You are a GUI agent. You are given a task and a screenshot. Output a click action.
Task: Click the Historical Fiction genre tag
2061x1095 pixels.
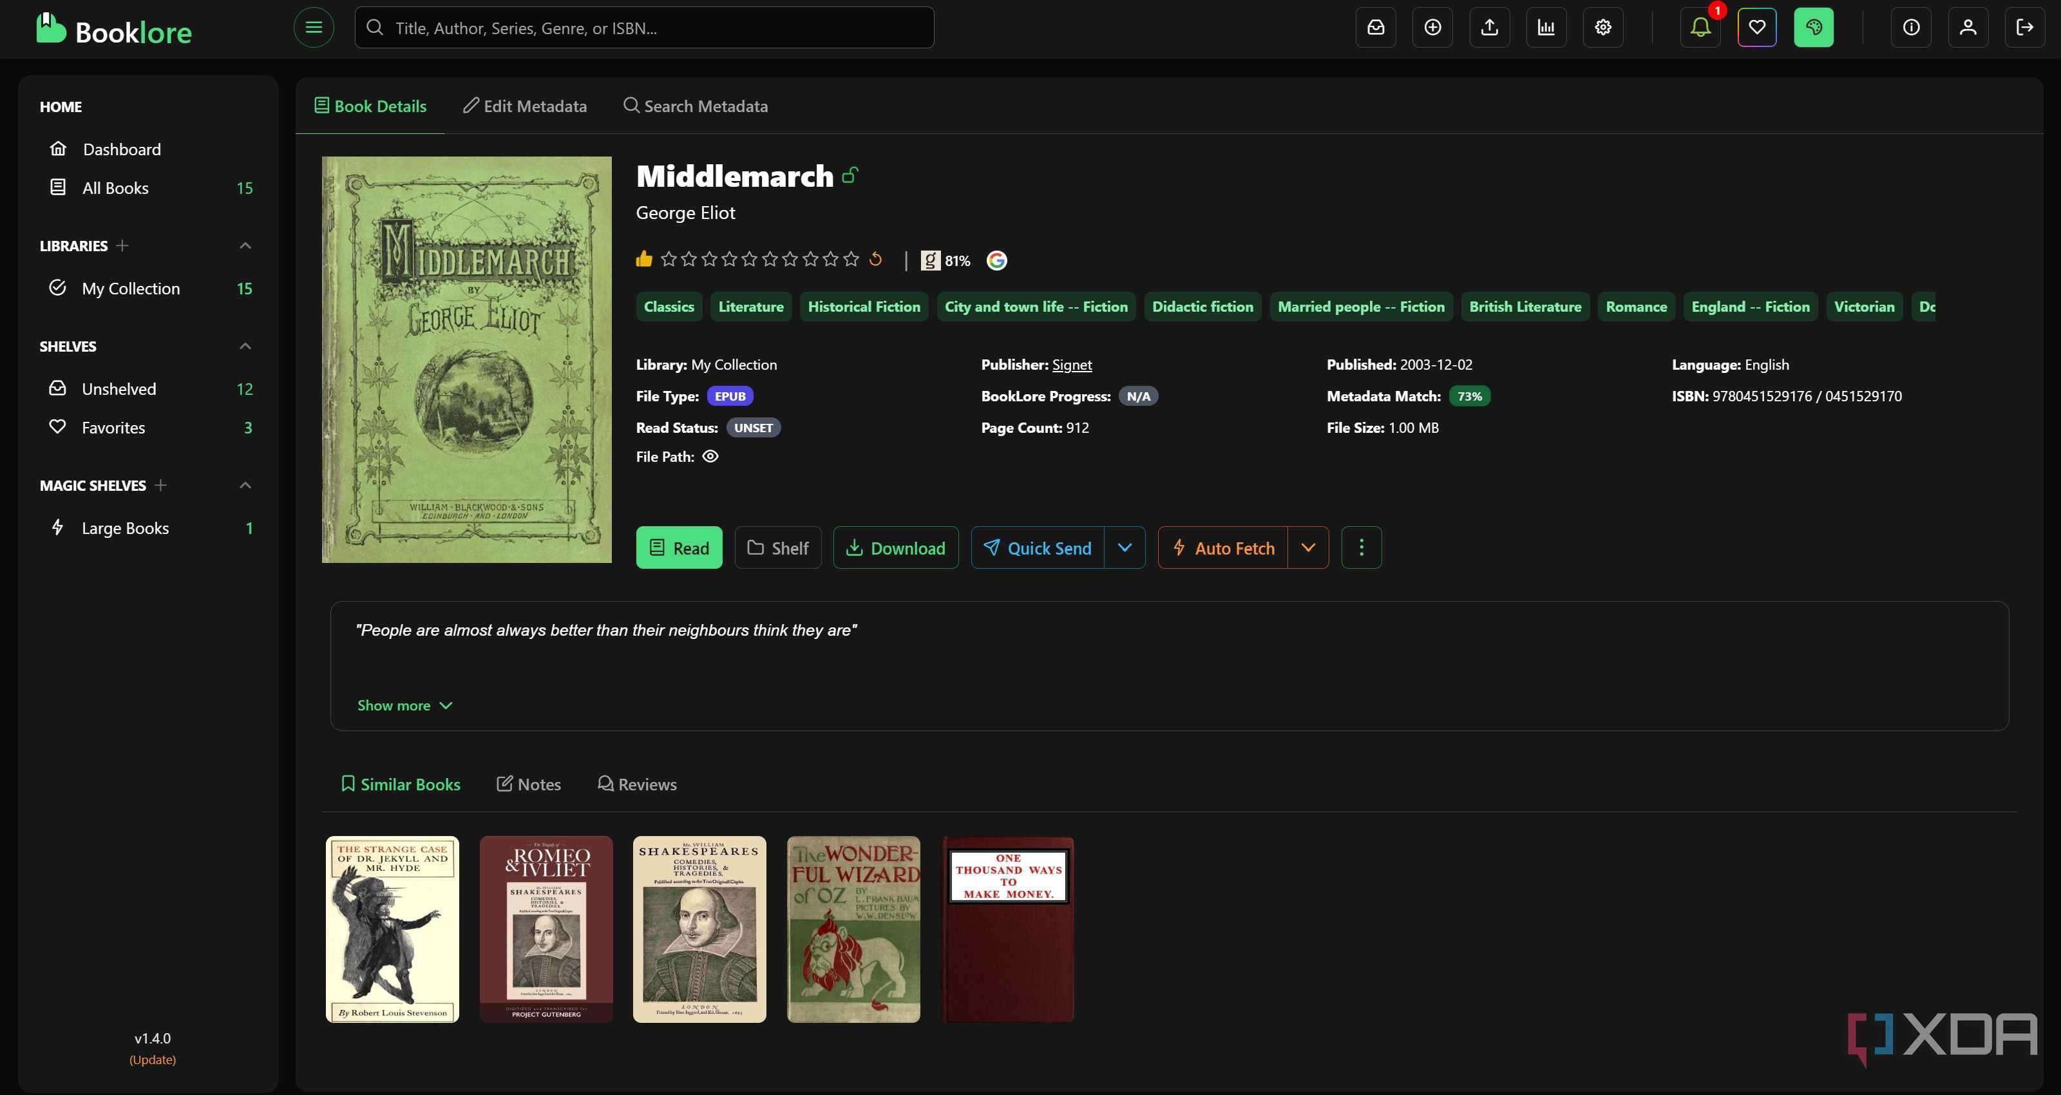(864, 307)
